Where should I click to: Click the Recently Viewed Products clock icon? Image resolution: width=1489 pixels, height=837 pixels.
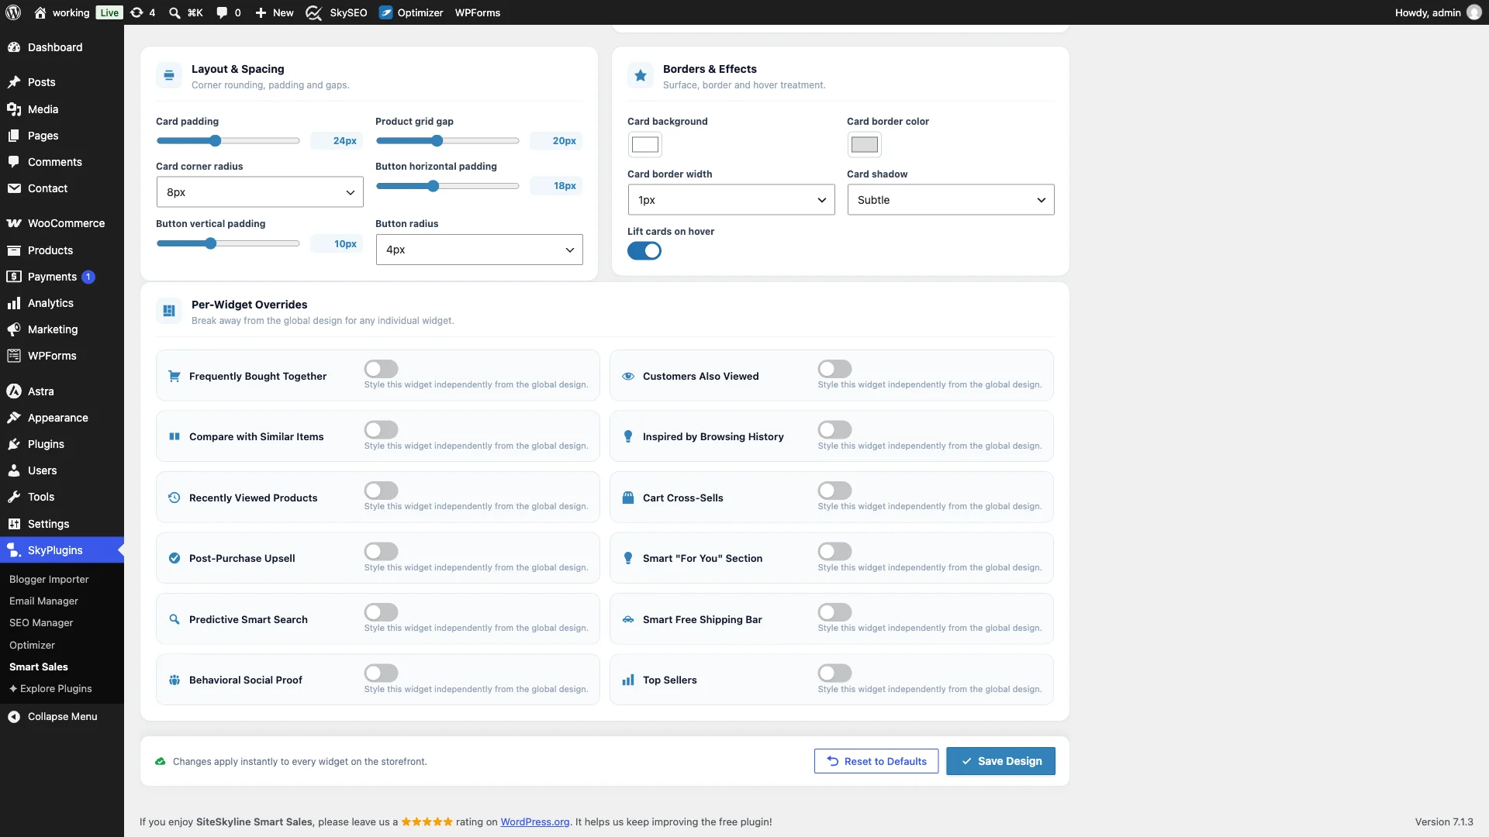pos(174,498)
